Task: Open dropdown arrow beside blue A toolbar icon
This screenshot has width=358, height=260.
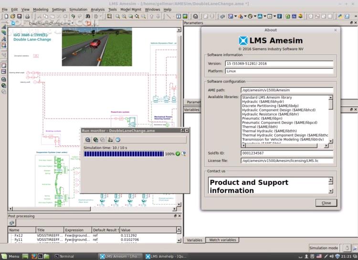Action: 265,16
